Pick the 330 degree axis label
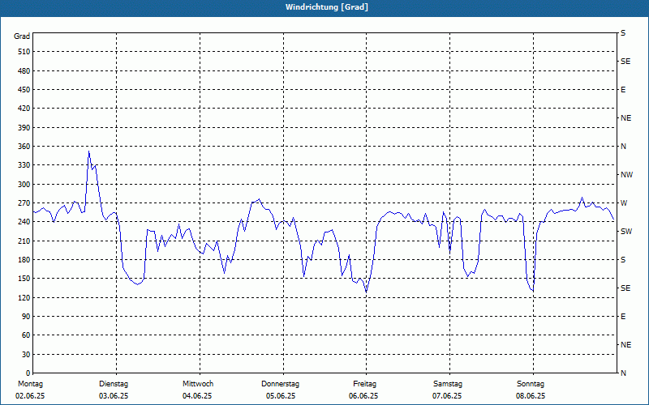 24,165
